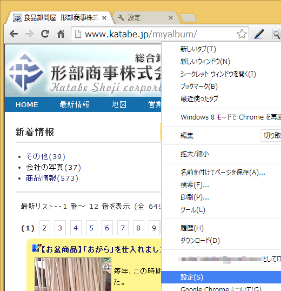Choose Windows 8 モードで Chrome を再起動
The height and width of the screenshot is (291, 281).
click(221, 117)
